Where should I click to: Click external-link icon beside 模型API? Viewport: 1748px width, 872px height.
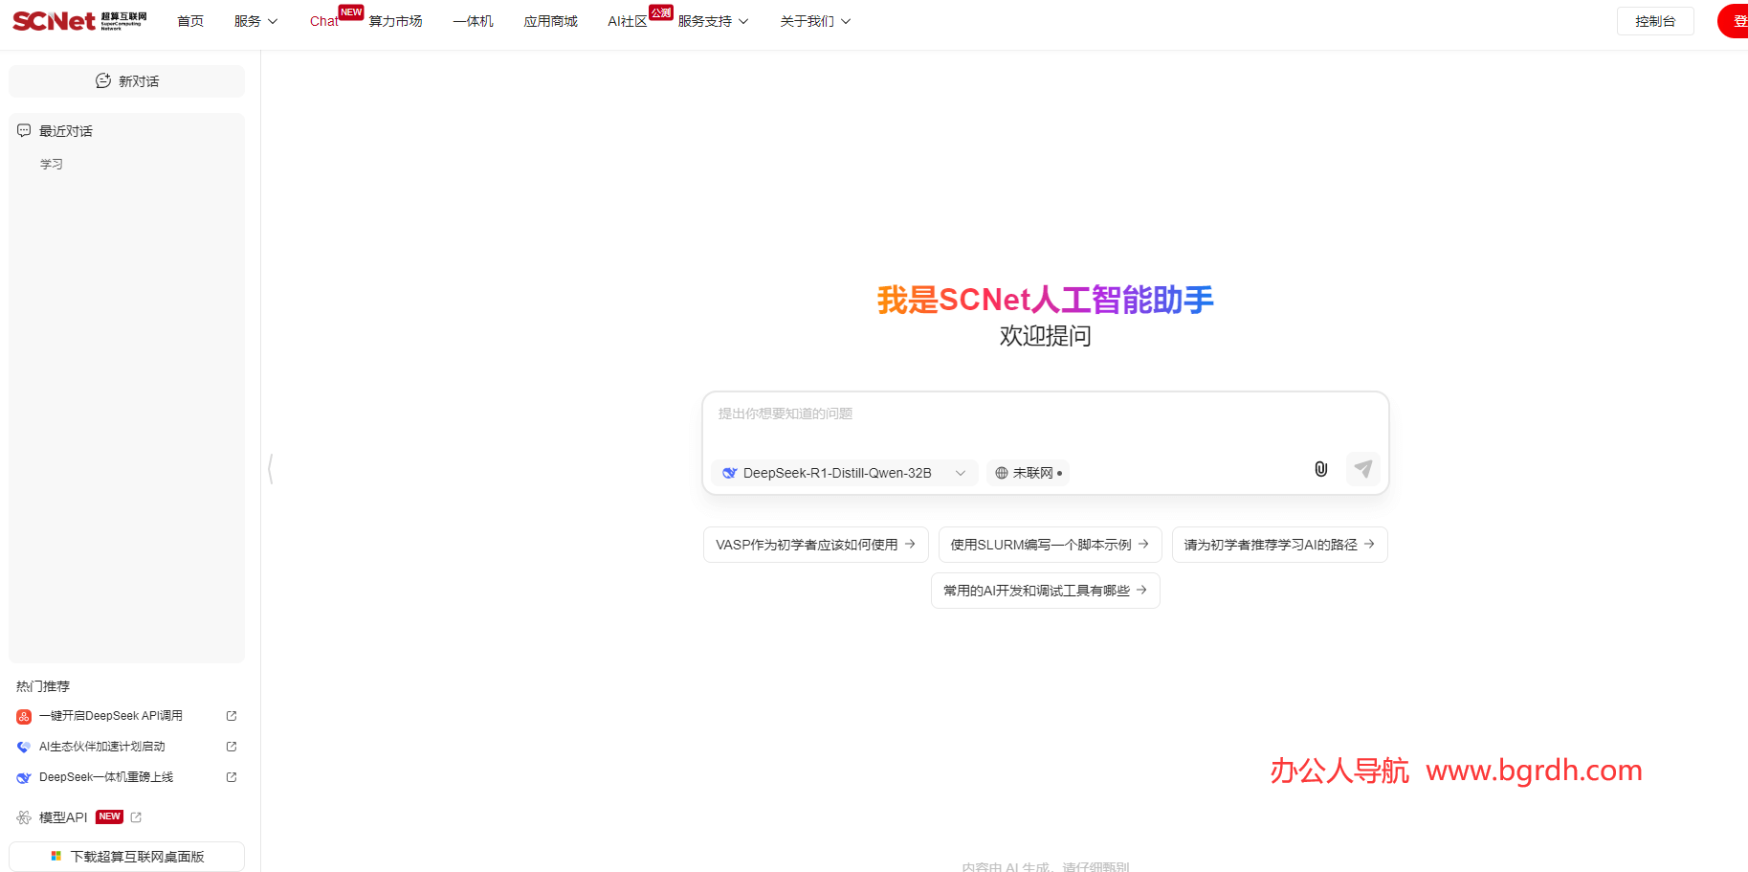click(x=136, y=817)
